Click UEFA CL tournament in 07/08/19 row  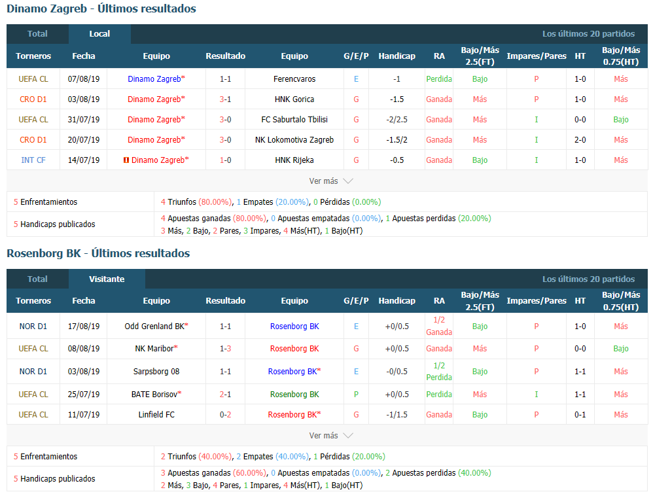33,79
